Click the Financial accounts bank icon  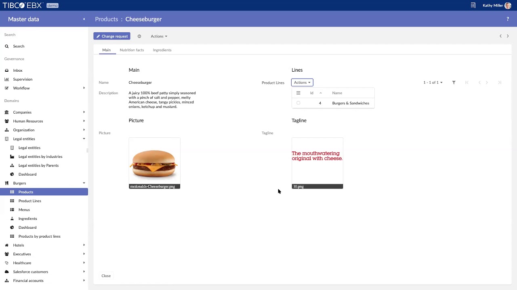click(6, 281)
